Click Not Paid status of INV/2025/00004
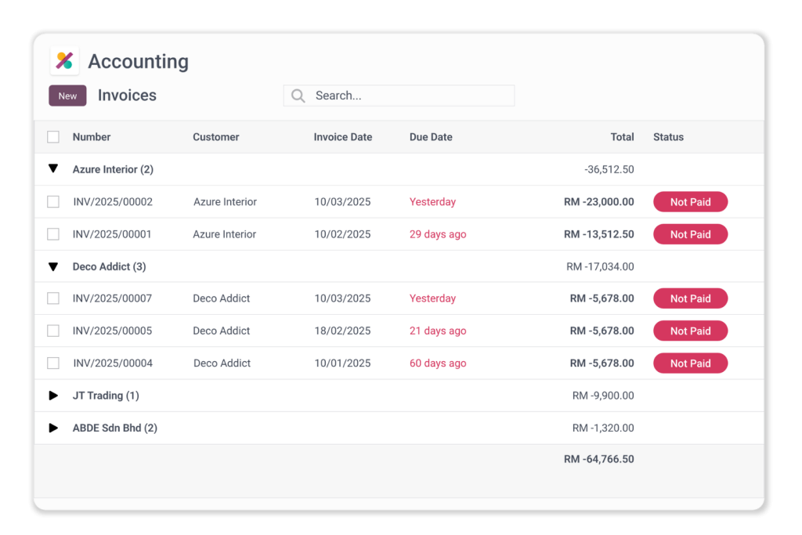The image size is (802, 535). 690,363
